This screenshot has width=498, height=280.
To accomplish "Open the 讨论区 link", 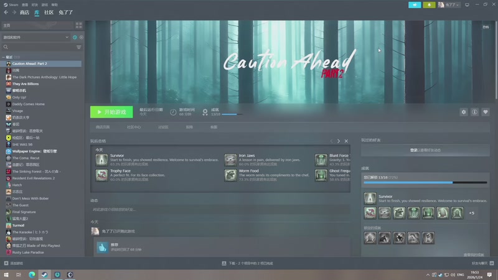I will pyautogui.click(x=163, y=127).
